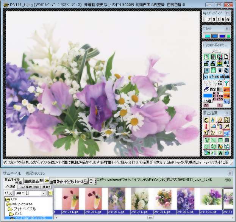Select the text A tool

point(220,153)
